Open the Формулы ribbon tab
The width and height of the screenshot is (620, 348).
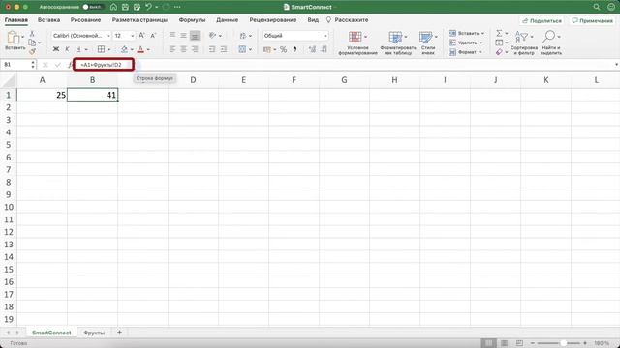(192, 20)
